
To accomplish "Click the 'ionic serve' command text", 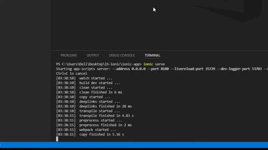I will (154, 64).
